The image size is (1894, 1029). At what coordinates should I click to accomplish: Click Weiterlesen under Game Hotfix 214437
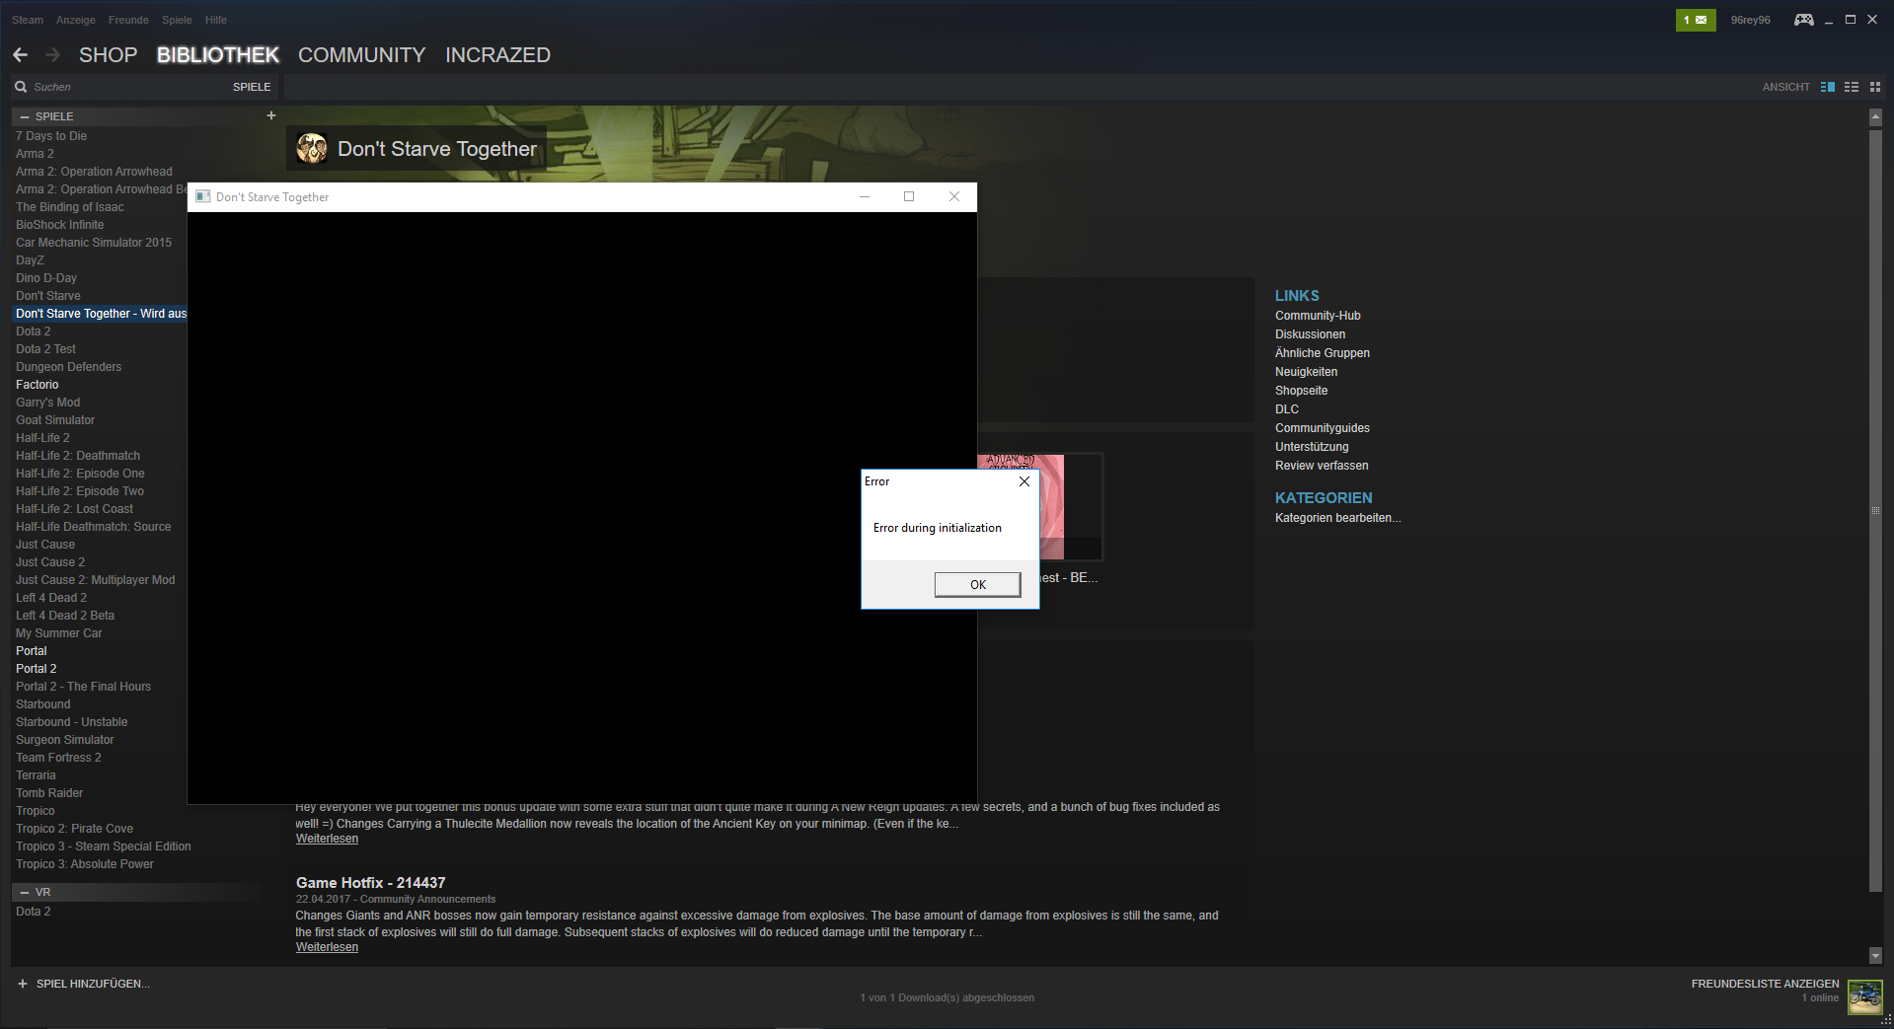point(327,947)
